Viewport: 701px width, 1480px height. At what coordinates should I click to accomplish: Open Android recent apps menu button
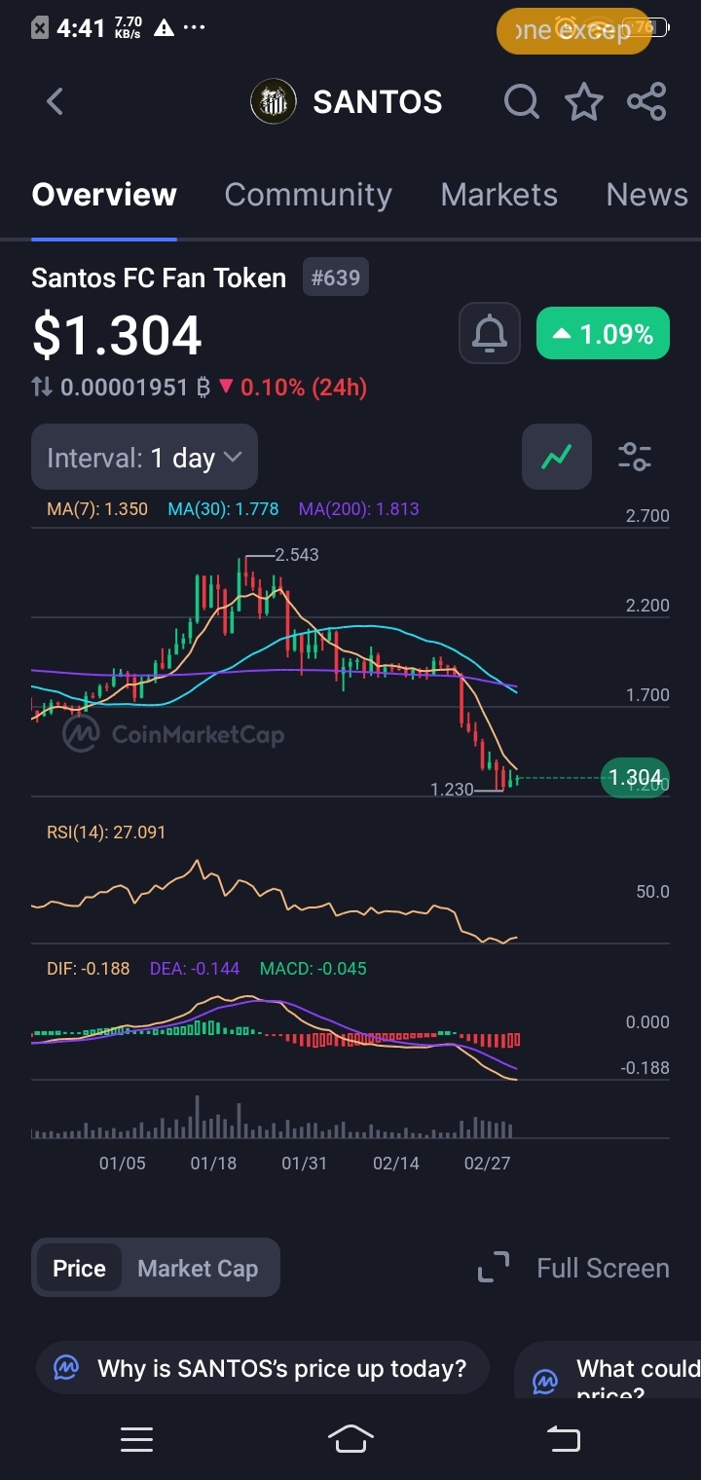(x=136, y=1439)
